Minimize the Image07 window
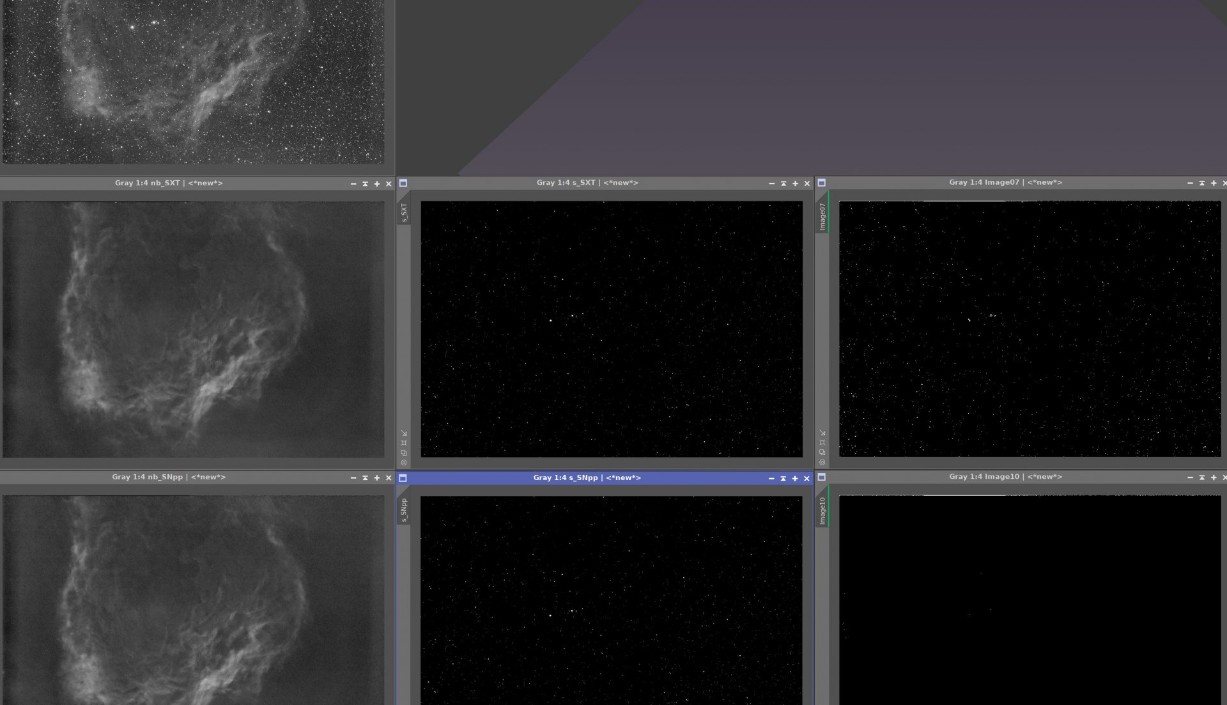1227x705 pixels. (x=1190, y=183)
